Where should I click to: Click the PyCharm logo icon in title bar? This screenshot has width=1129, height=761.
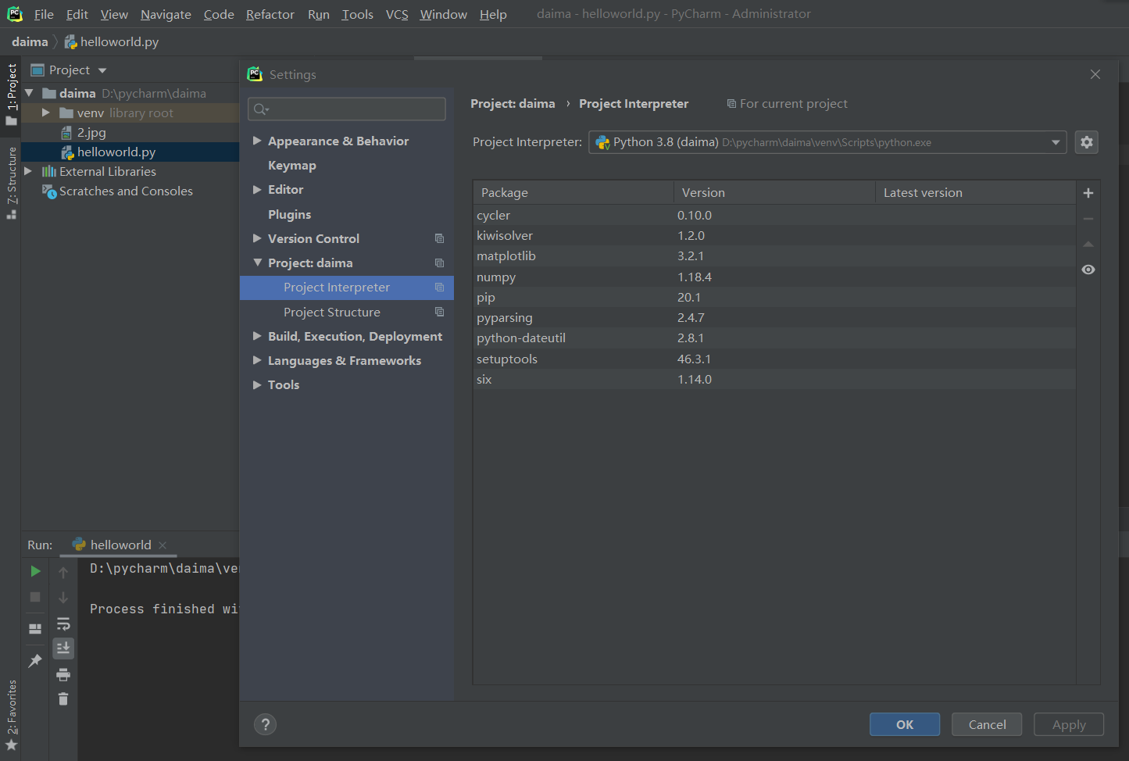15,14
